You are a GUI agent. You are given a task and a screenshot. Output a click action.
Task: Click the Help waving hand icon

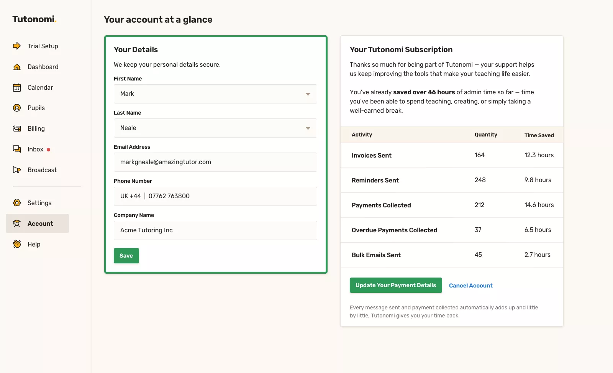pyautogui.click(x=17, y=244)
